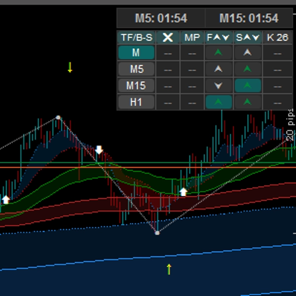Click the M15: 01:54 timer

point(249,18)
